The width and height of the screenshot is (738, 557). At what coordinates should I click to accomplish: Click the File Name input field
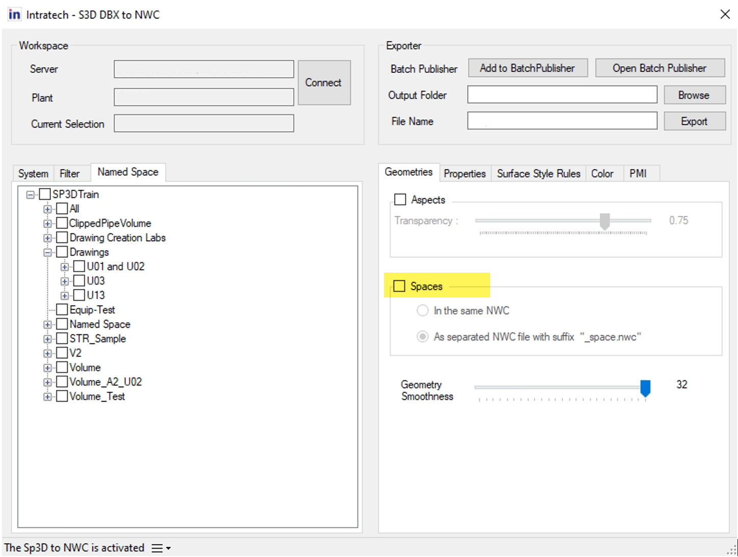coord(561,120)
